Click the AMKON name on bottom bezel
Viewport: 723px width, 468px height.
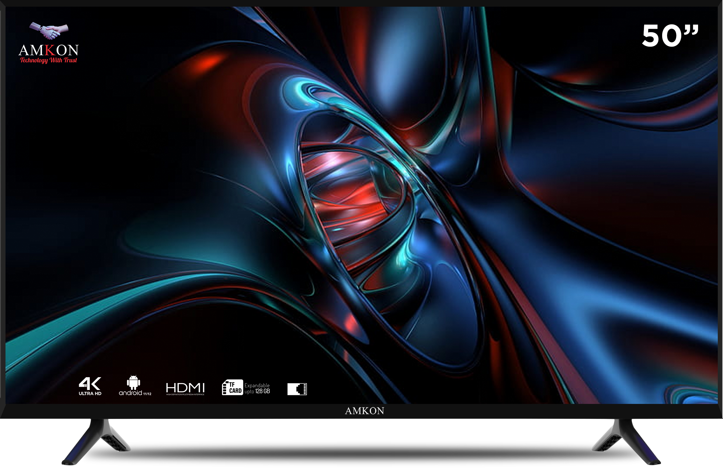tap(364, 411)
